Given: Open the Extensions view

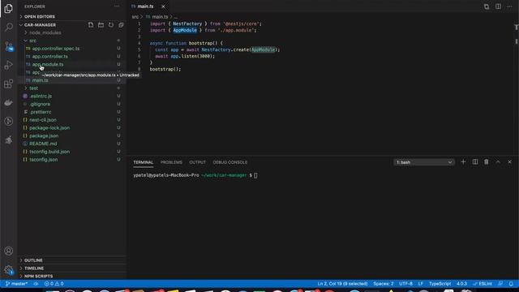Looking at the screenshot, I should coord(9,84).
